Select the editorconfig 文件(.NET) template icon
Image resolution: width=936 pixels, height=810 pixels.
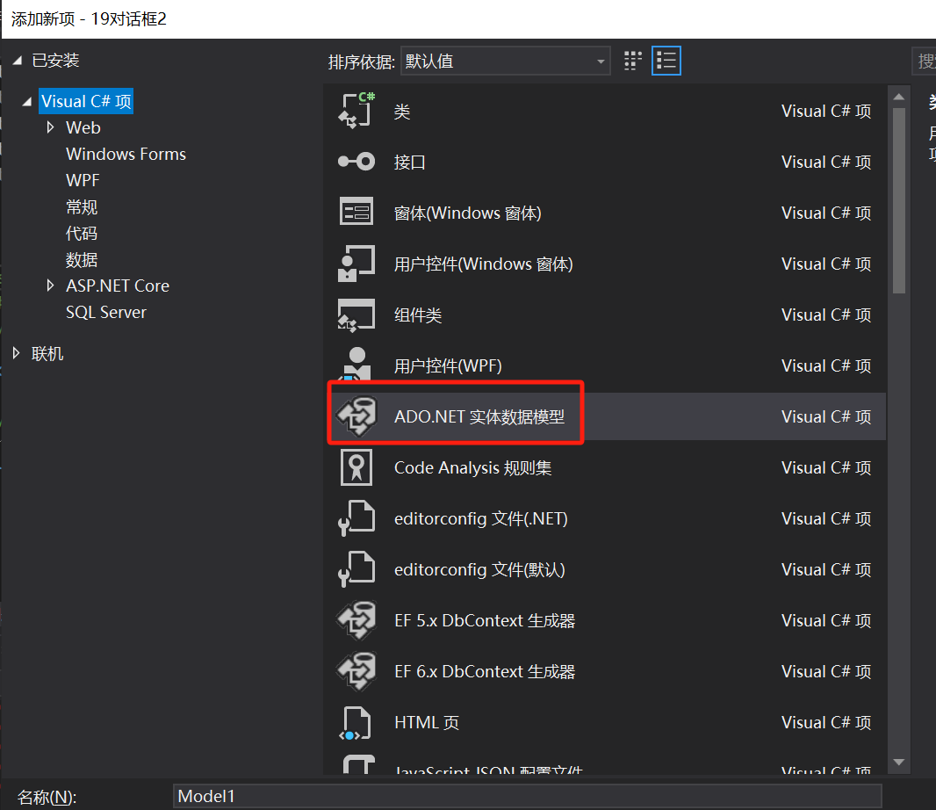click(x=356, y=518)
